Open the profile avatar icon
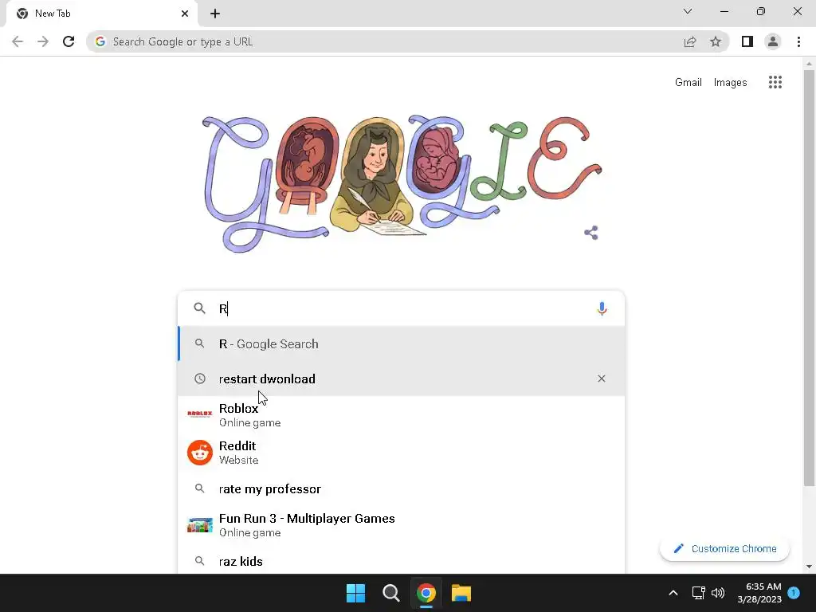816x612 pixels. 773,41
